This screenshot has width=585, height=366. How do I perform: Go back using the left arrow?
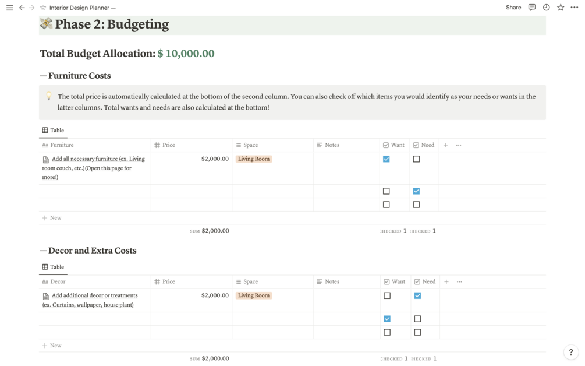click(22, 8)
